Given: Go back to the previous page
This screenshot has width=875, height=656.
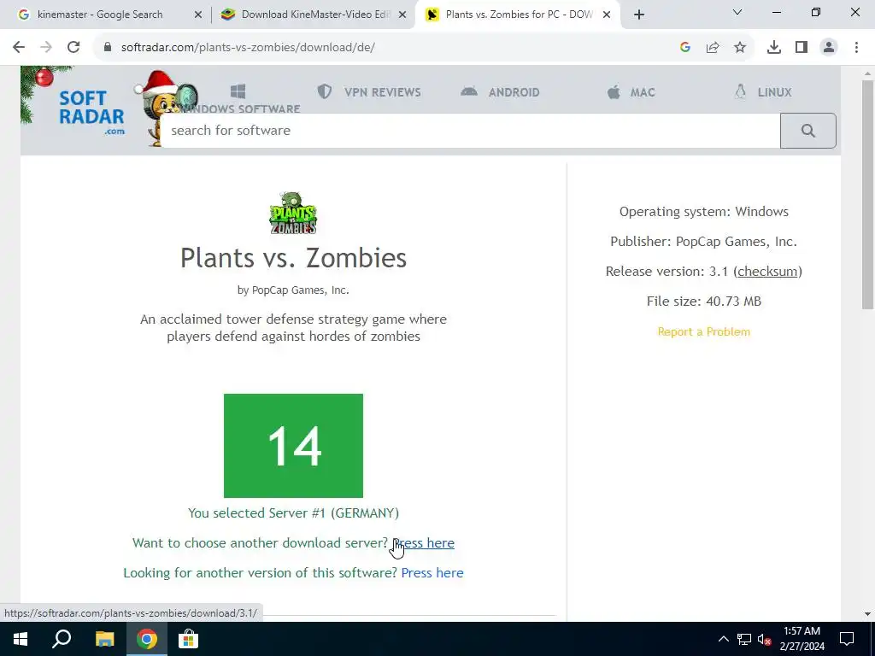Looking at the screenshot, I should (19, 48).
